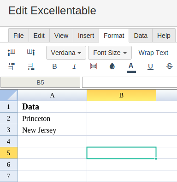The width and height of the screenshot is (177, 182).
Task: Insert row below icon
Action: click(31, 67)
